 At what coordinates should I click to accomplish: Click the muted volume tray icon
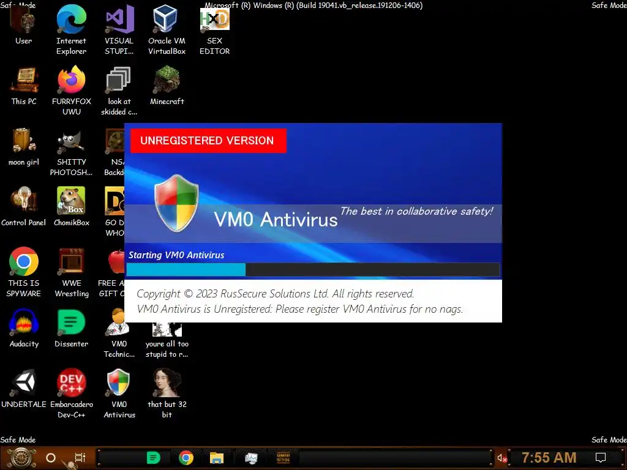click(502, 458)
